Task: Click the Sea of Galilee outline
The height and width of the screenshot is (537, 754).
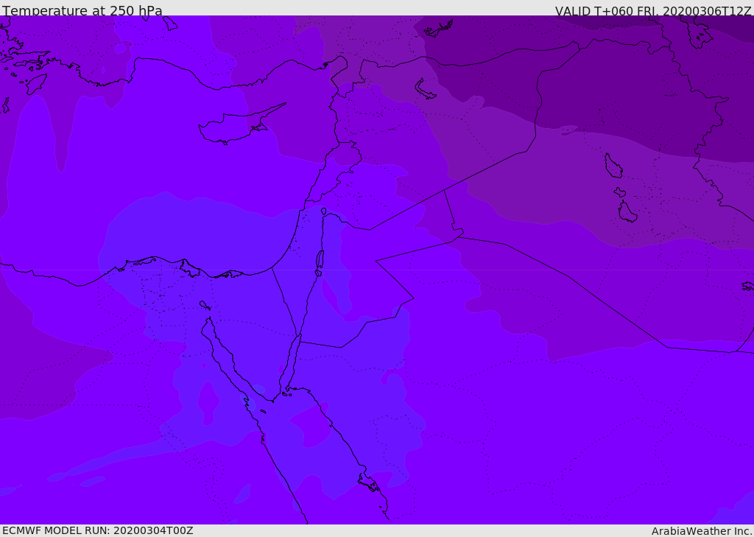Action: pos(323,211)
